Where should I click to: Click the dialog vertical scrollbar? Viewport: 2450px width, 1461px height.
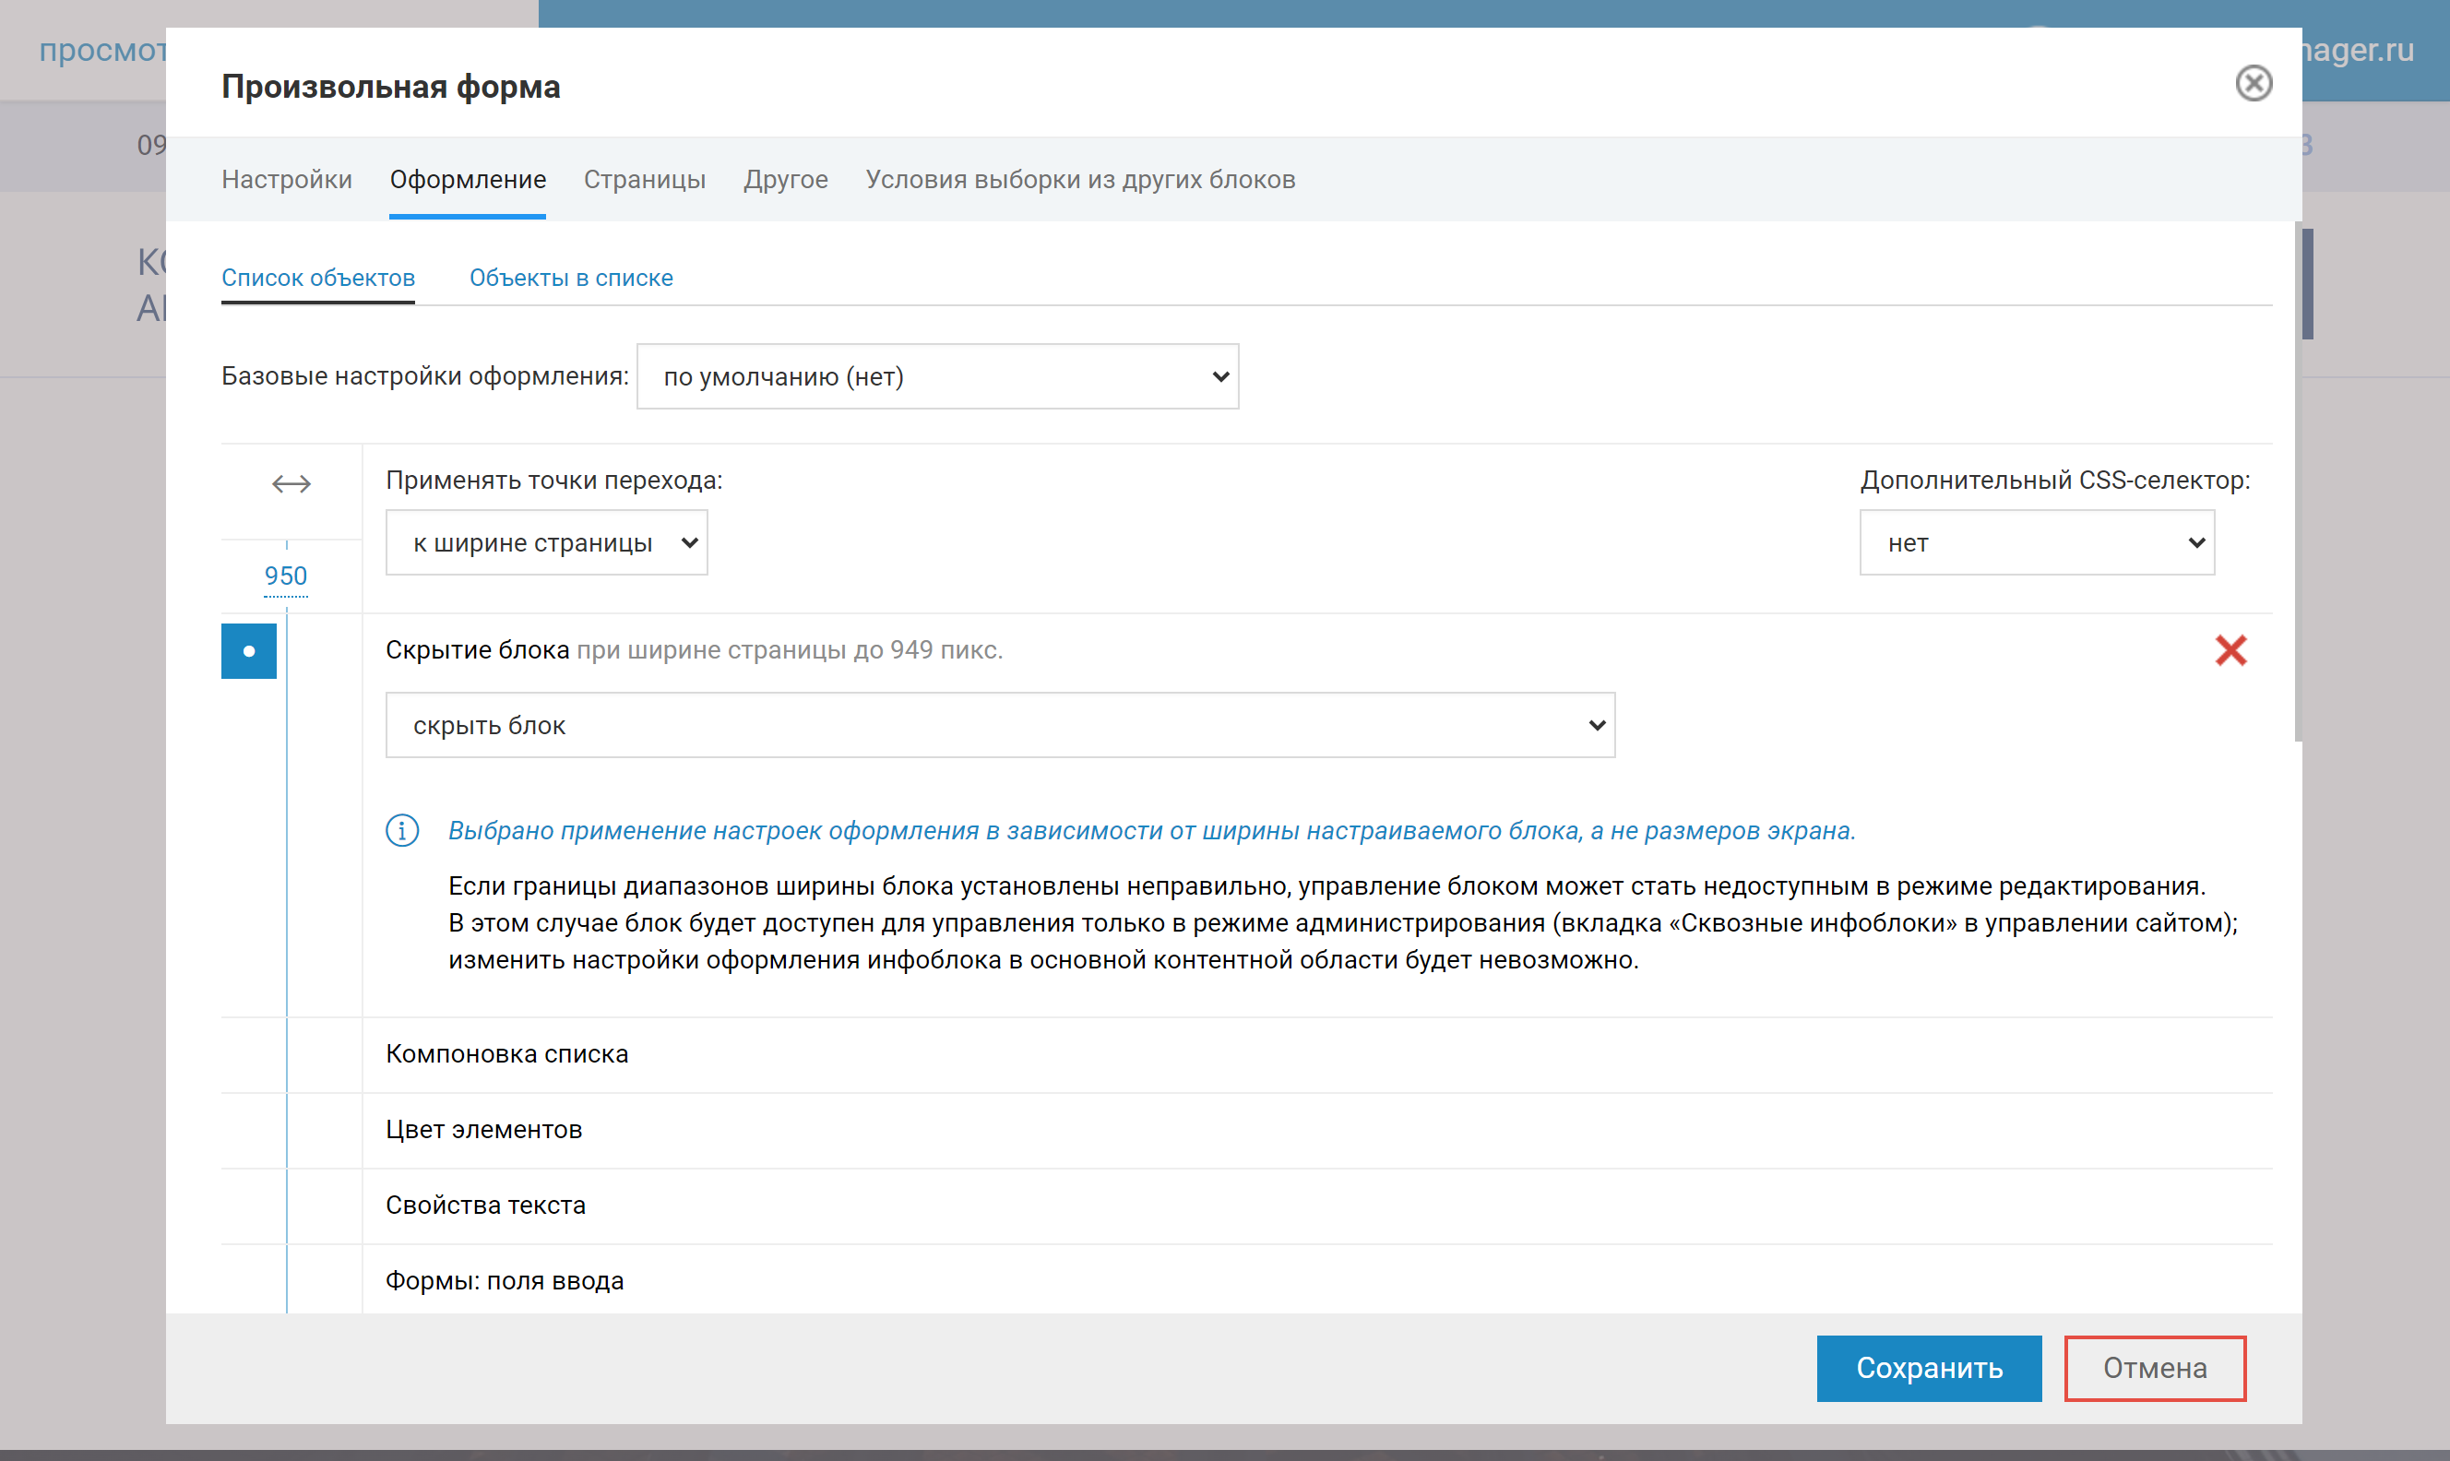[2298, 482]
